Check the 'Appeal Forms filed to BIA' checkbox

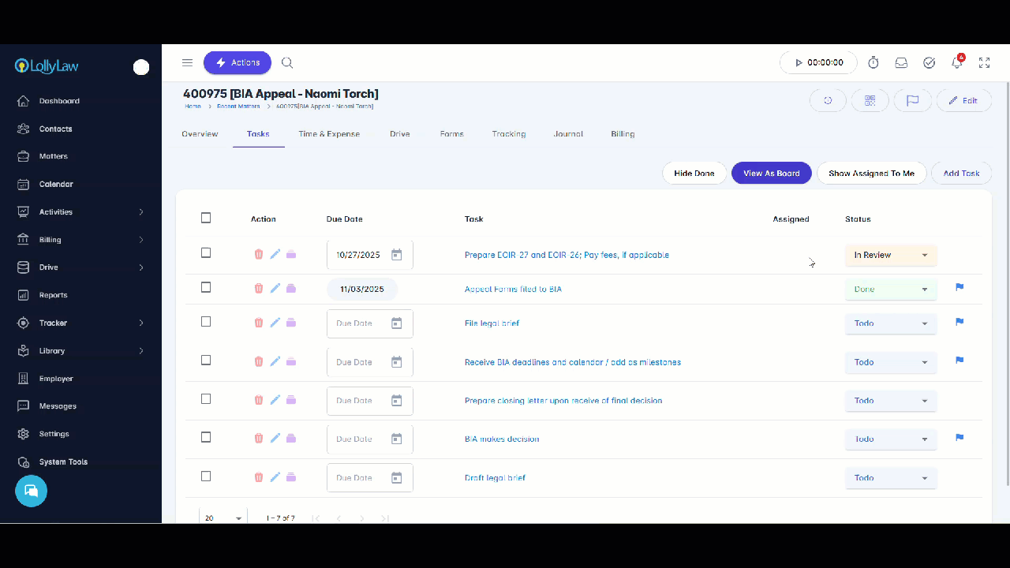(206, 287)
